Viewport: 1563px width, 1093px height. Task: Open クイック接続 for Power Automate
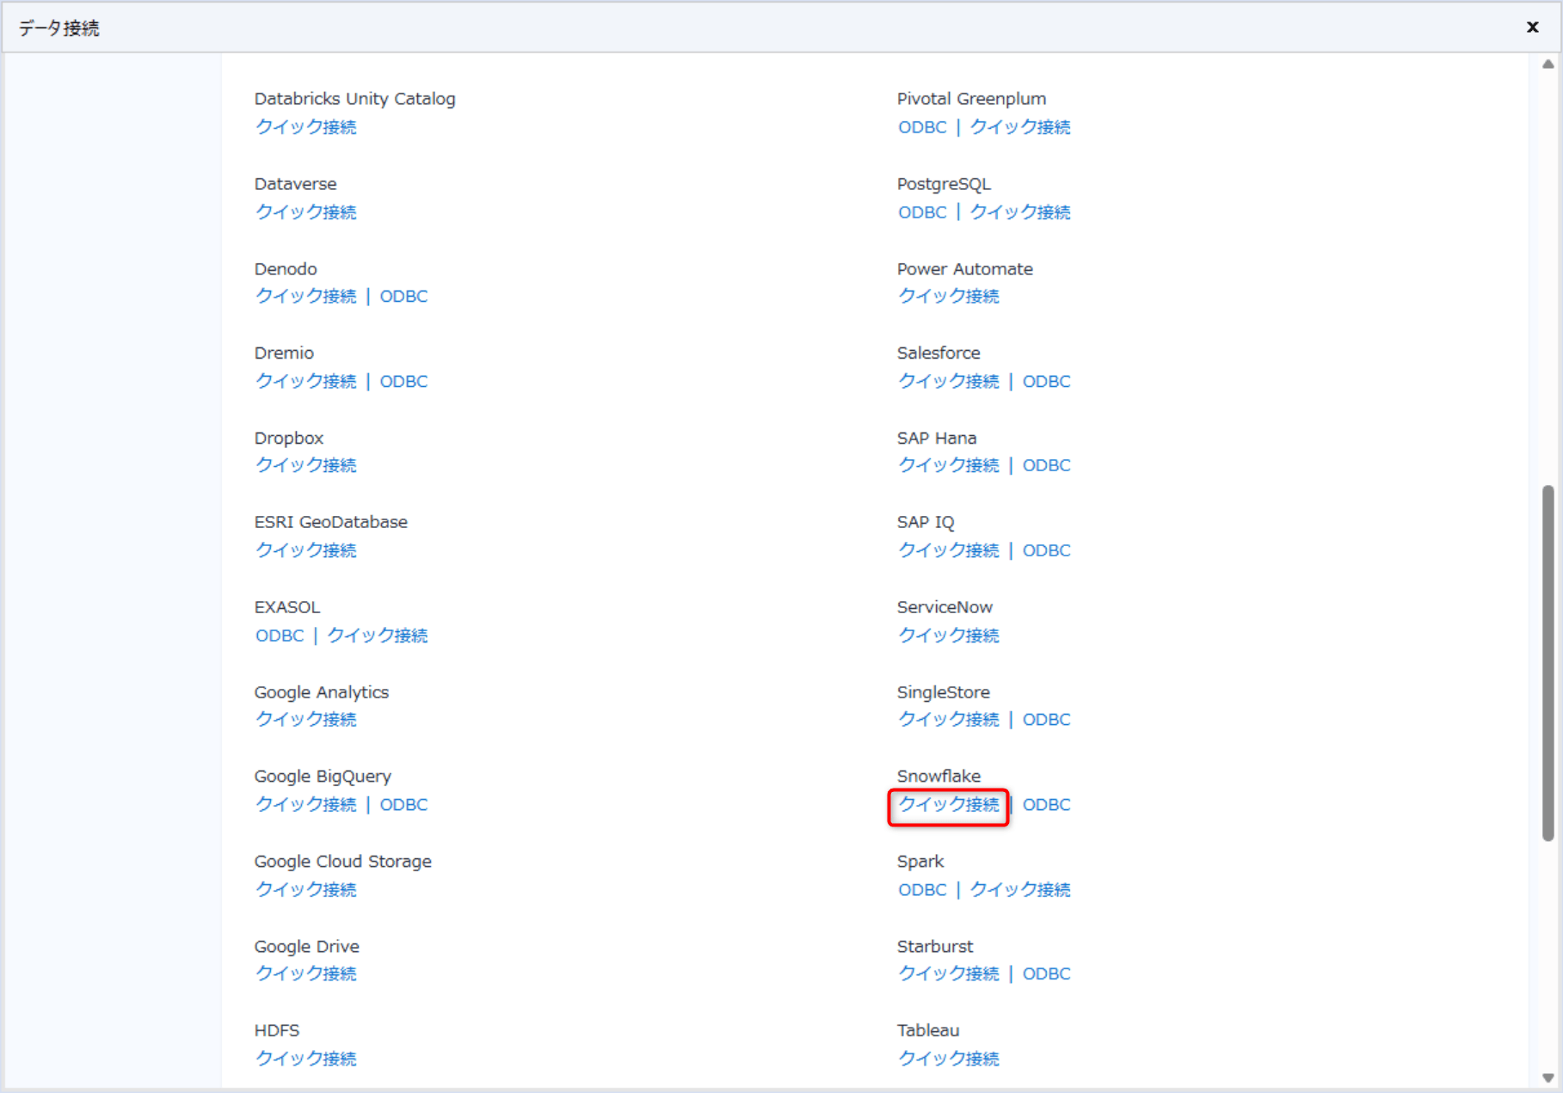948,296
